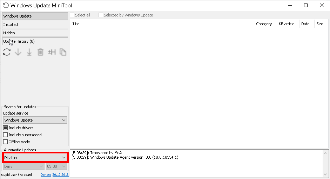Sort by the KB article column header
This screenshot has width=330, height=179.
pyautogui.click(x=288, y=24)
